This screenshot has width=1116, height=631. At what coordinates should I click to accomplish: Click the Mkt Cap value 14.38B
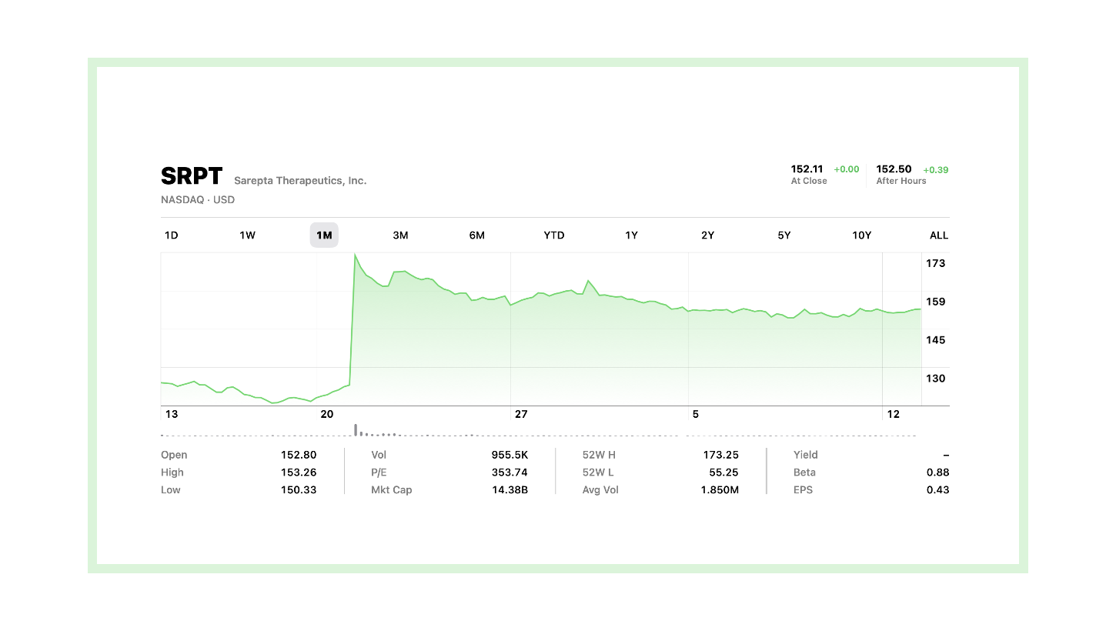(x=510, y=490)
